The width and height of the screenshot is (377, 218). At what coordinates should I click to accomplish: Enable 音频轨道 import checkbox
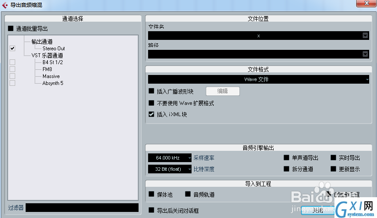coord(188,194)
